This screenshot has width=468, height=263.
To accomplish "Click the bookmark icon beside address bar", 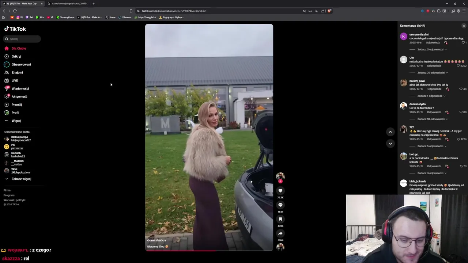I will point(131,11).
